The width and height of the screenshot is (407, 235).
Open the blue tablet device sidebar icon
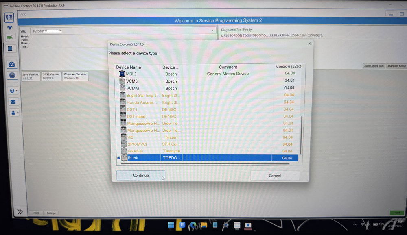coord(10,48)
